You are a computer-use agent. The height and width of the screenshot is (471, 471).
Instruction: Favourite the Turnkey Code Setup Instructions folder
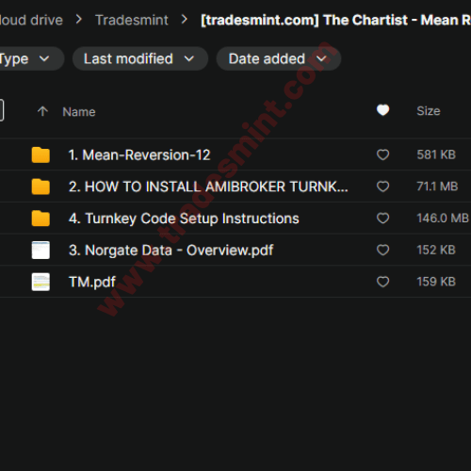382,218
